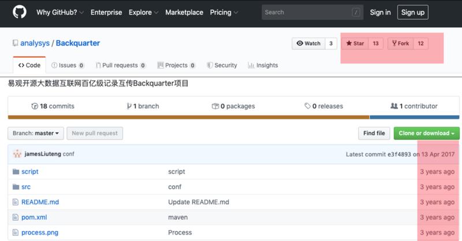Click the GitHub search field
The width and height of the screenshot is (462, 241).
[312, 12]
